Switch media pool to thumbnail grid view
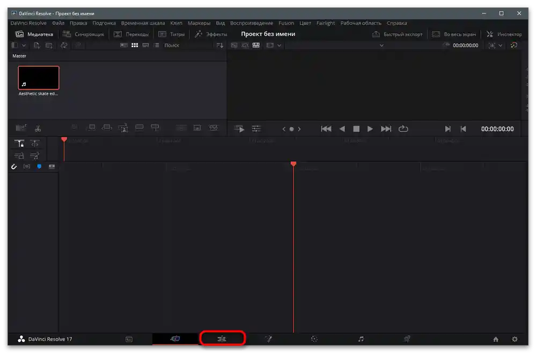Screen dimensions: 536x353 coord(135,45)
